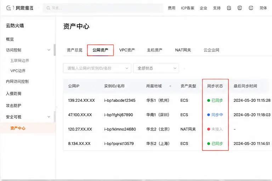The height and width of the screenshot is (181, 272).
Task: Click the 同步中 status label
Action: click(217, 115)
